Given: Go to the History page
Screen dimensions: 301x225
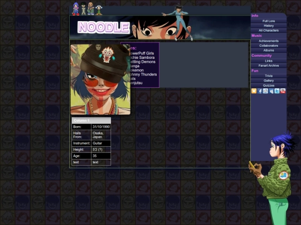Looking at the screenshot, I should click(x=269, y=26).
